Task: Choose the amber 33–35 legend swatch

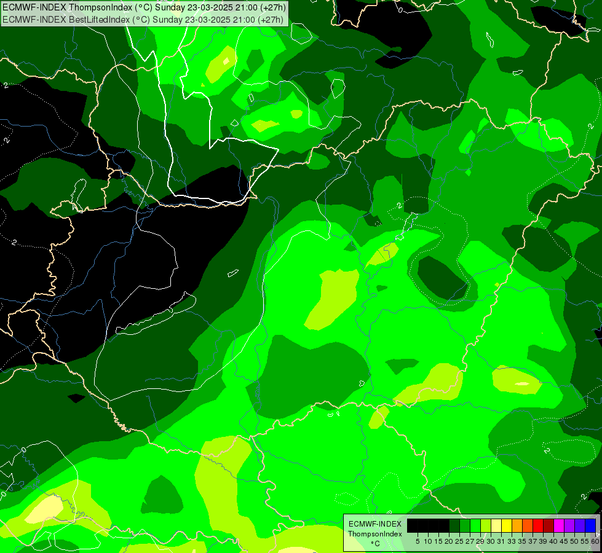Action: point(517,525)
